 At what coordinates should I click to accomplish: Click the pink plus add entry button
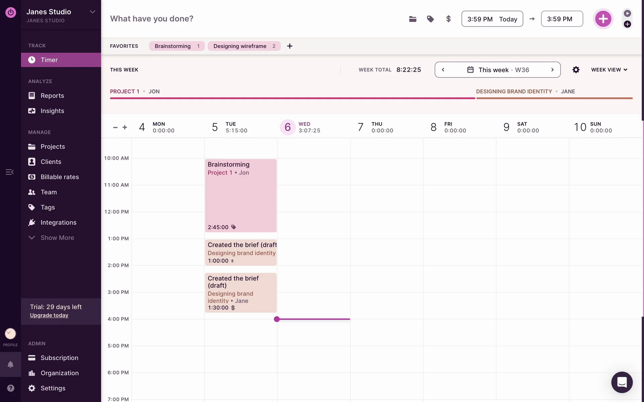coord(603,19)
